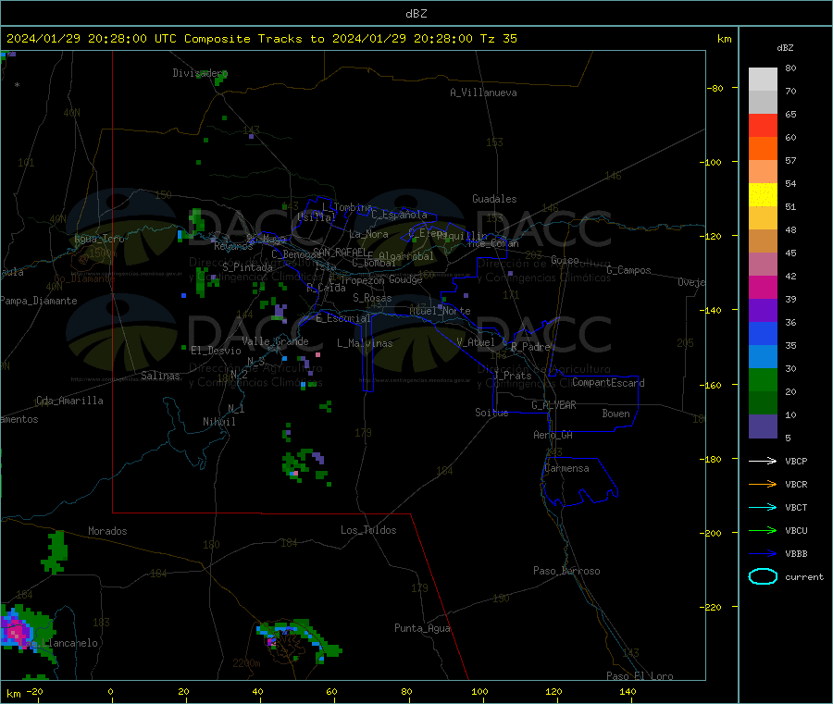Click the blue VBBB arrow in legend
The width and height of the screenshot is (833, 704).
pos(763,554)
